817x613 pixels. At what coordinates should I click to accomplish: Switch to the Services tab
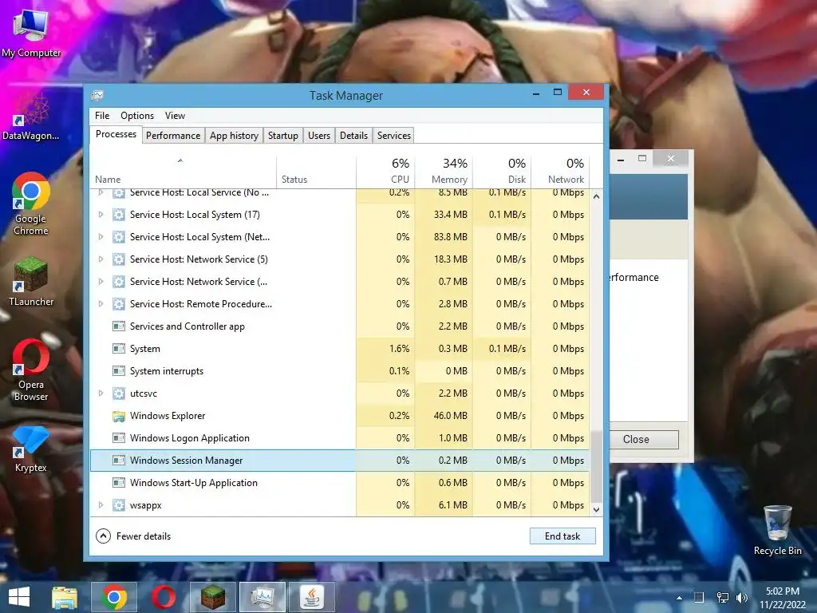pyautogui.click(x=394, y=136)
